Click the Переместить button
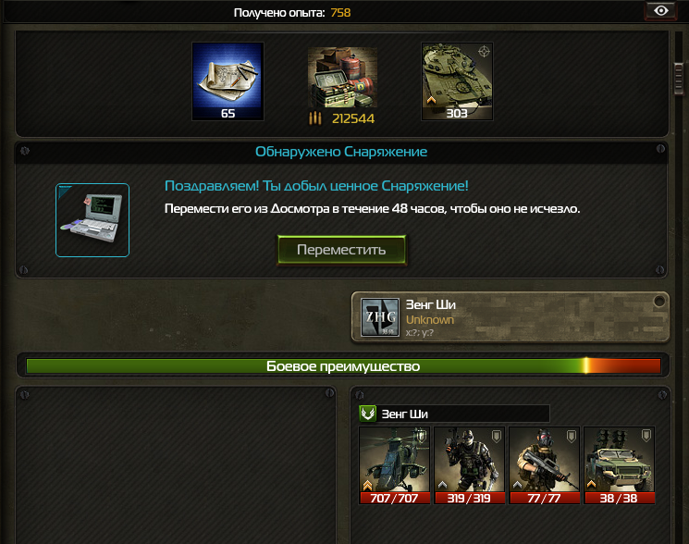The image size is (689, 544). point(341,250)
